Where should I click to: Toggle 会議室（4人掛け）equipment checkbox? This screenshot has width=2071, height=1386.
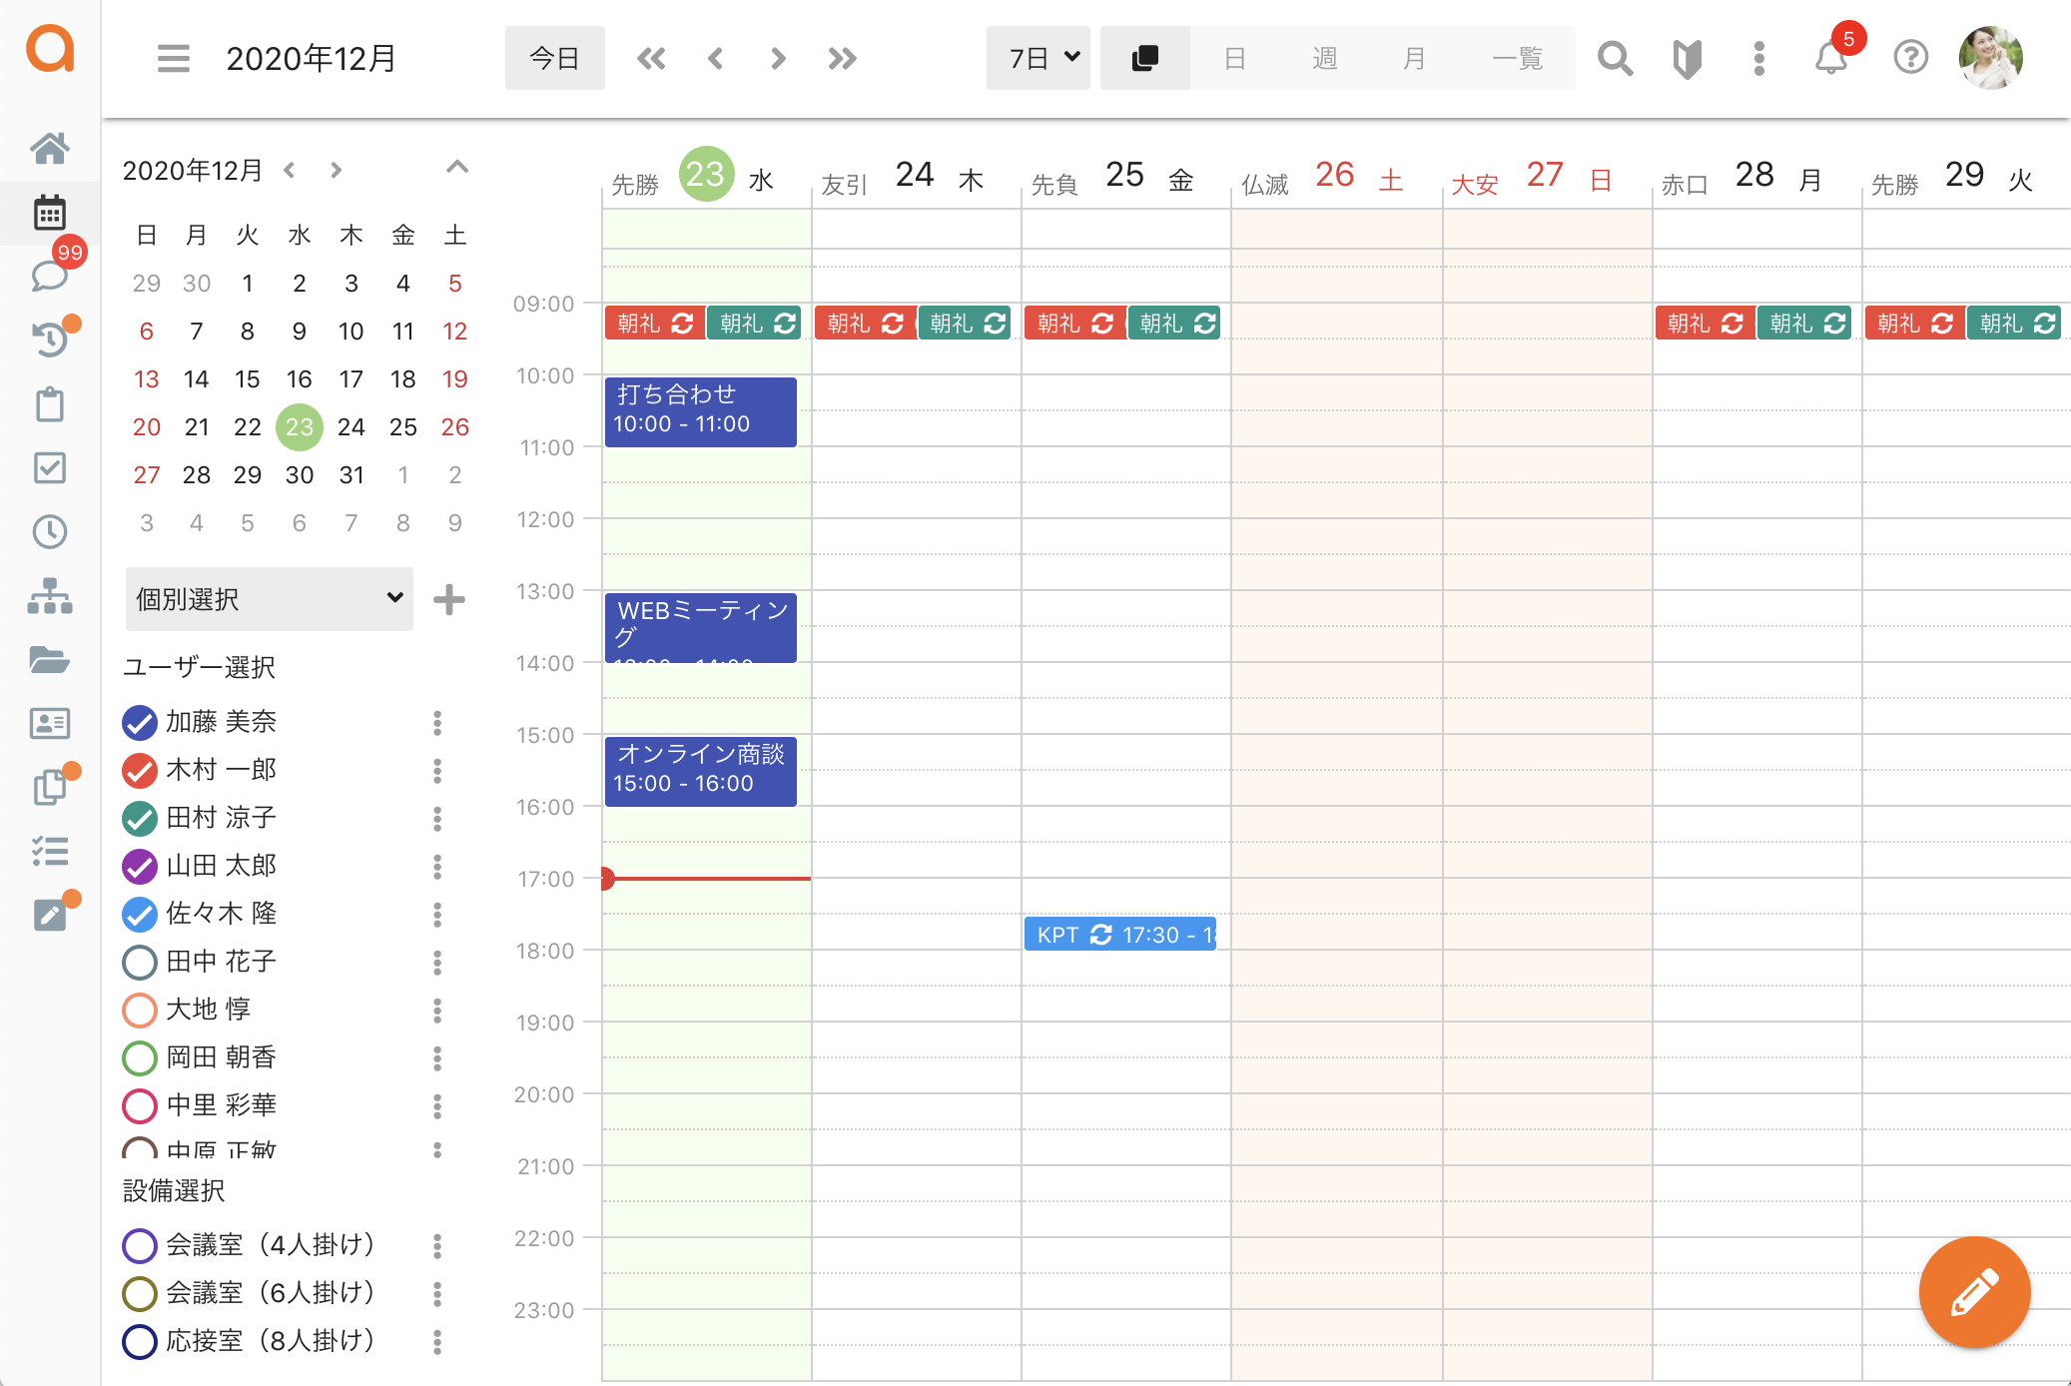pos(140,1245)
